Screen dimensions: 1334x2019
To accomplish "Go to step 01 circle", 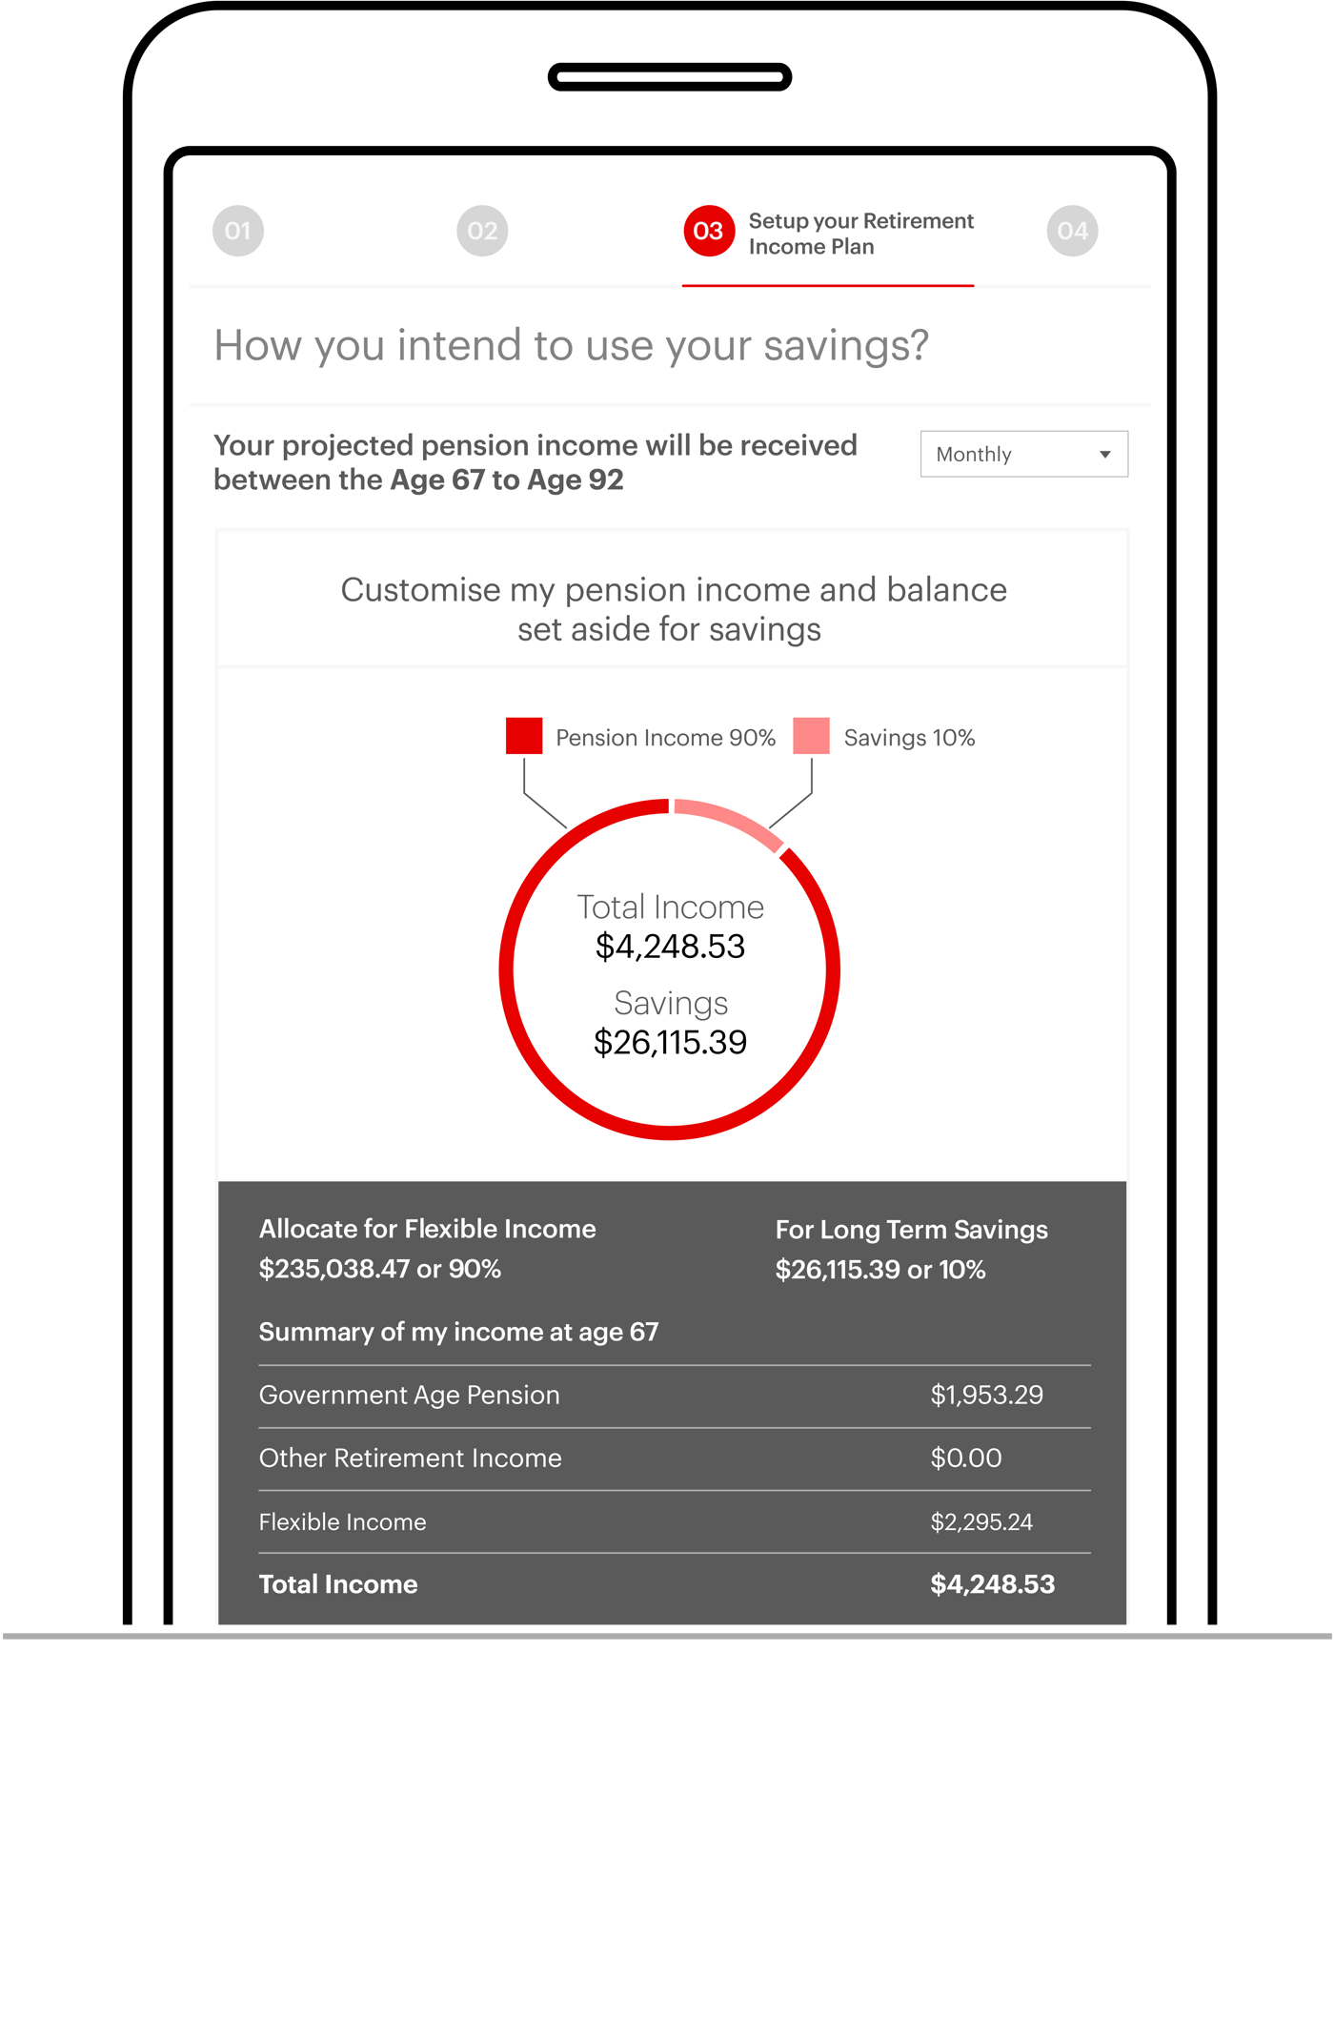I will coord(237,231).
